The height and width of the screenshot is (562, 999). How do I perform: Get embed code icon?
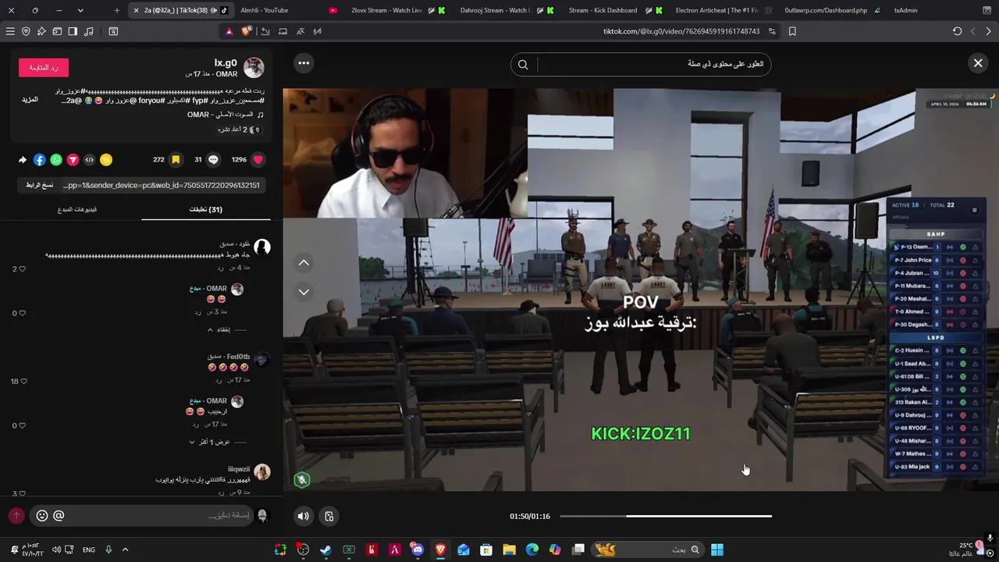coord(89,160)
